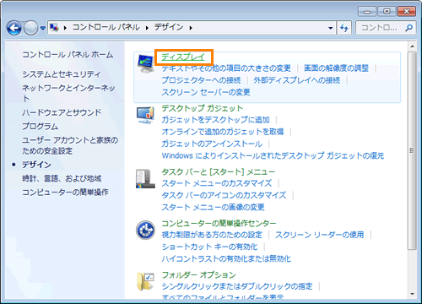Open デスクトップ ガジェット heading link
This screenshot has height=304, width=422.
[202, 108]
